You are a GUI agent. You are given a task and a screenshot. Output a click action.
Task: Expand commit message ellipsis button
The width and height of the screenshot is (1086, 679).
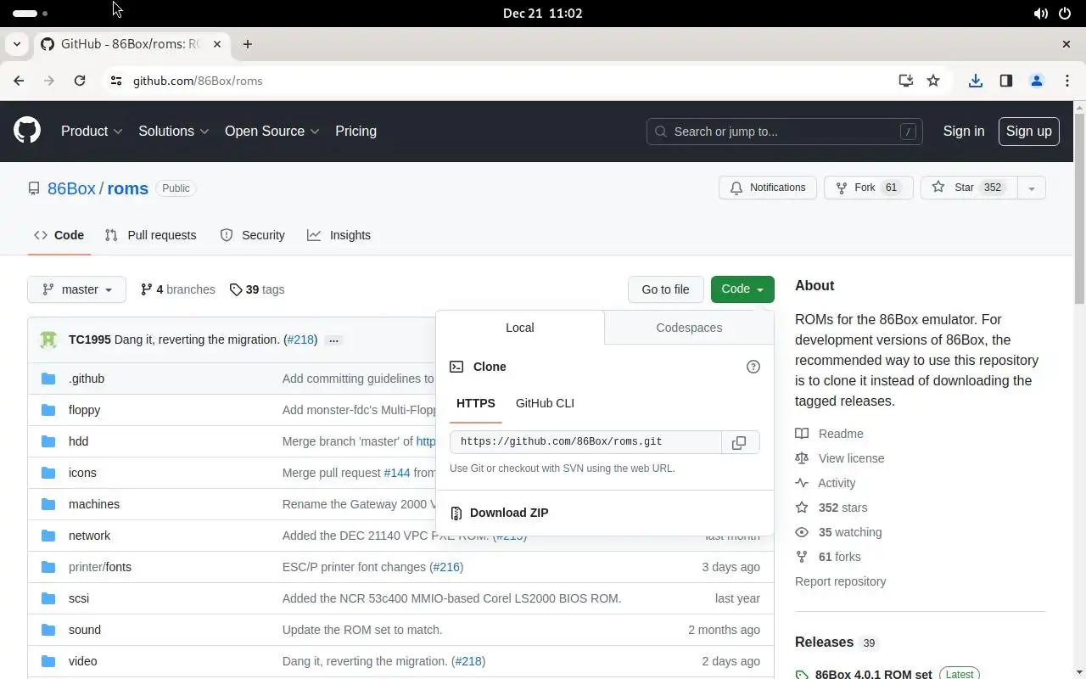tap(333, 340)
